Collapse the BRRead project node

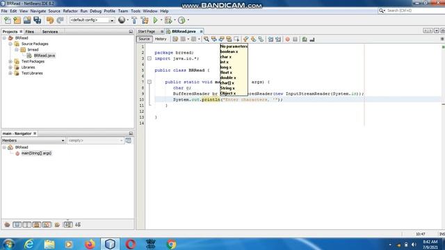pyautogui.click(x=4, y=38)
